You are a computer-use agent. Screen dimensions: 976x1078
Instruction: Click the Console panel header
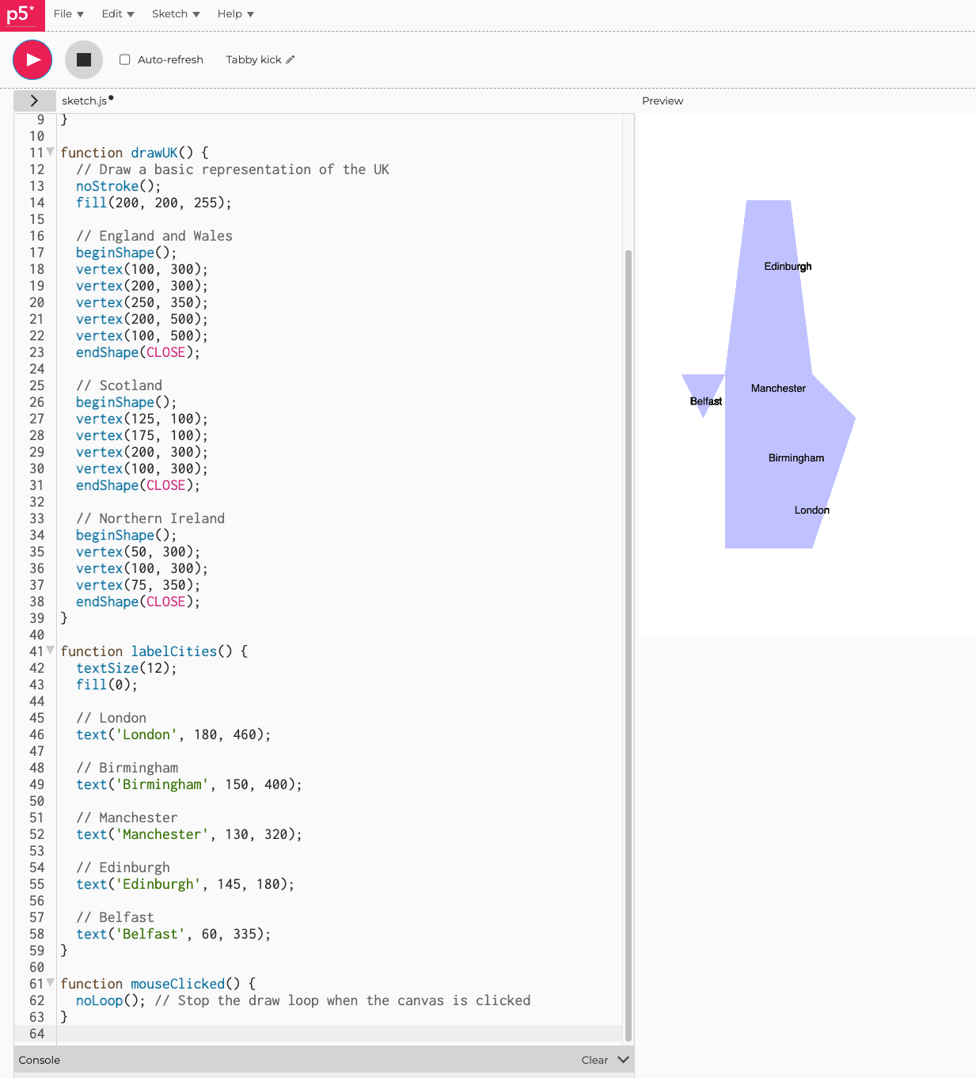[x=324, y=1060]
